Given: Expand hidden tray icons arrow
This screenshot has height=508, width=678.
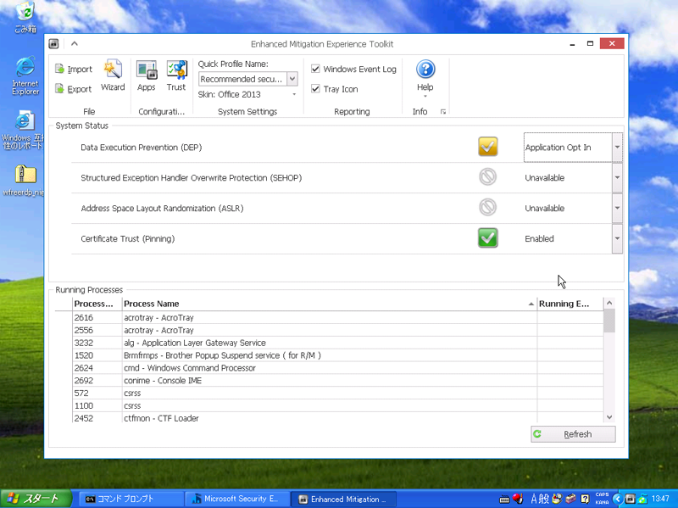Looking at the screenshot, I should pyautogui.click(x=618, y=499).
